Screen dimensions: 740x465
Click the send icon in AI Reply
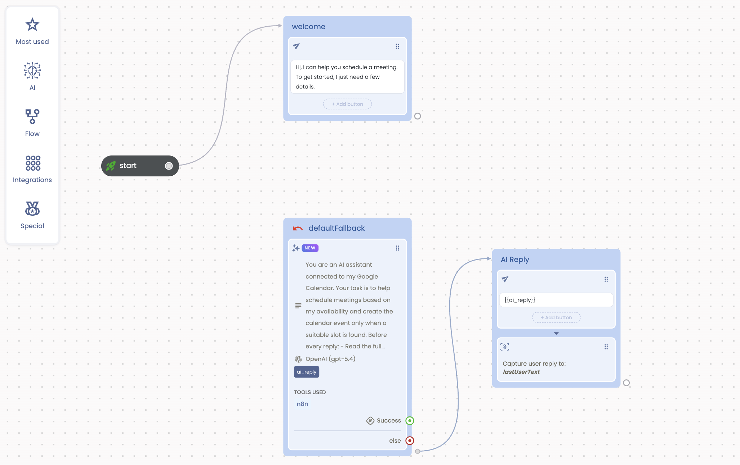click(x=505, y=279)
